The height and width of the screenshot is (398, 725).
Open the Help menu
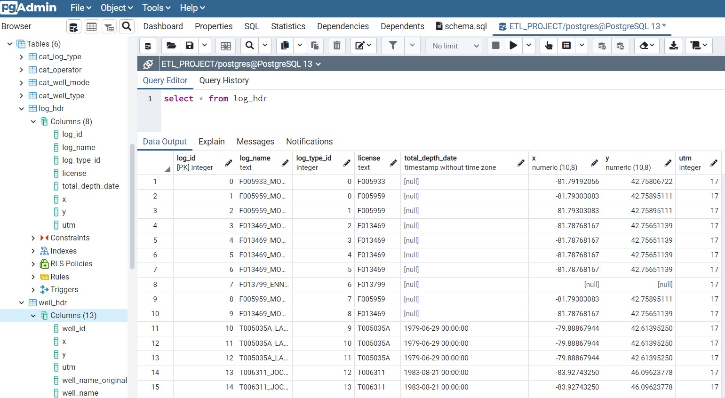coord(192,8)
